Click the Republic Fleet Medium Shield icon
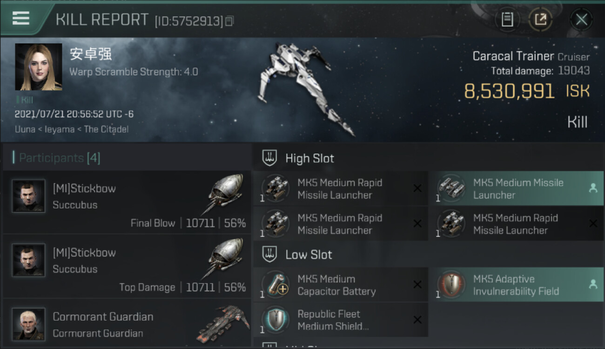Screen dimensions: 605x349 tap(276, 320)
